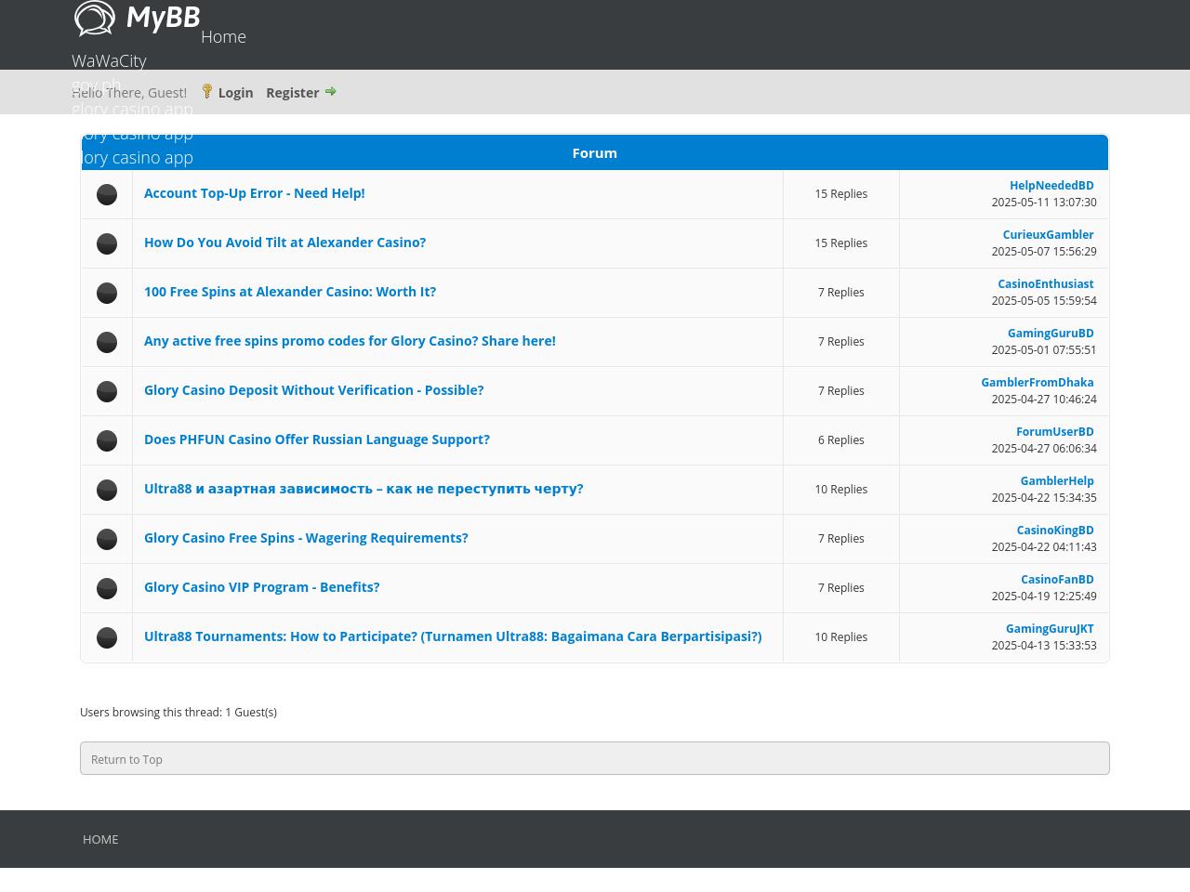Screen dimensions: 1190x892
Task: Click the key icon beside Login
Action: tap(207, 91)
